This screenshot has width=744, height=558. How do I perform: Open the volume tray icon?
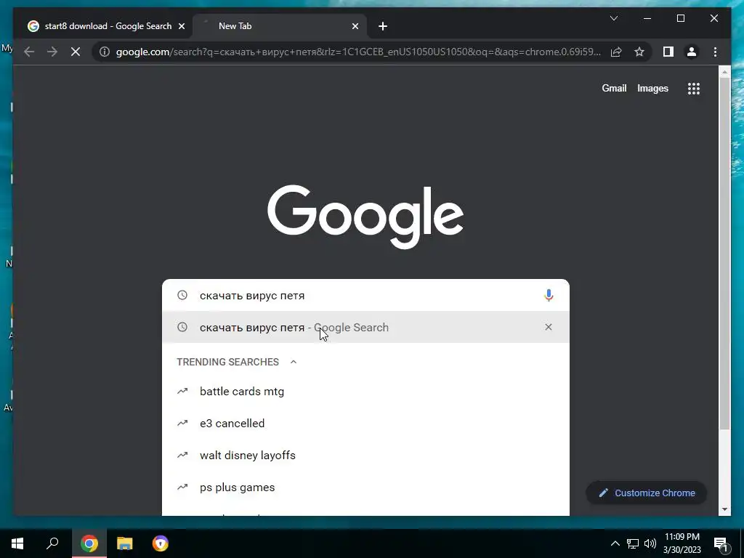click(x=650, y=543)
